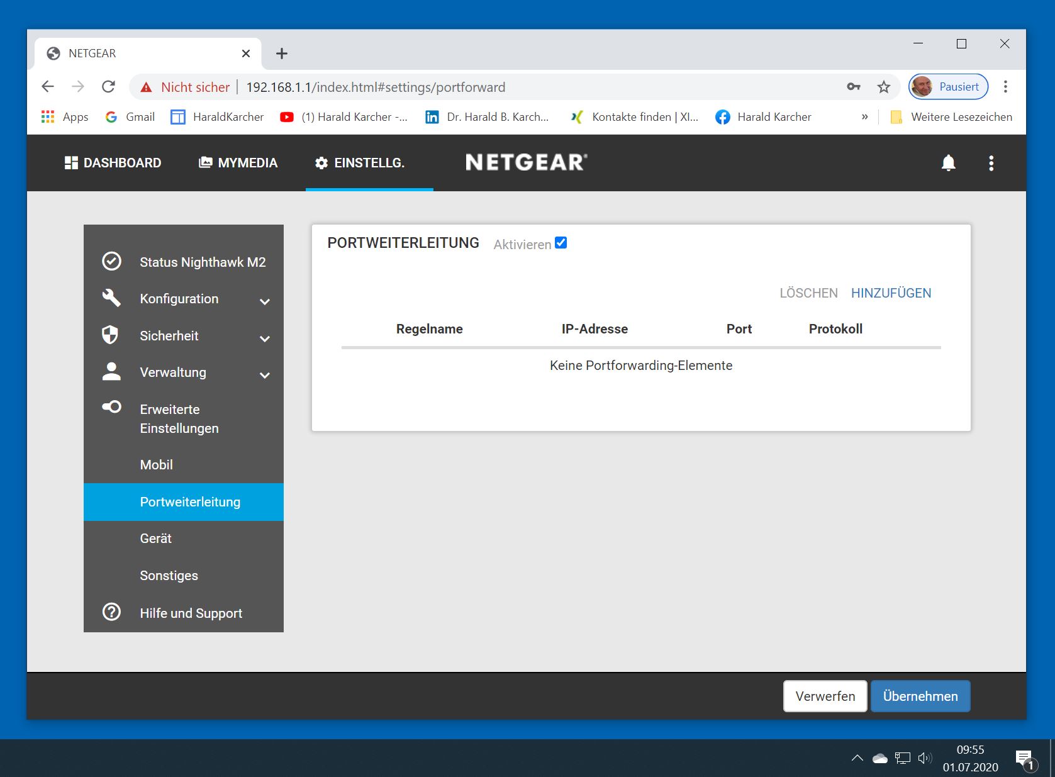This screenshot has height=777, width=1055.
Task: Click the Erweiterte Einstellungen toggle icon
Action: [111, 407]
